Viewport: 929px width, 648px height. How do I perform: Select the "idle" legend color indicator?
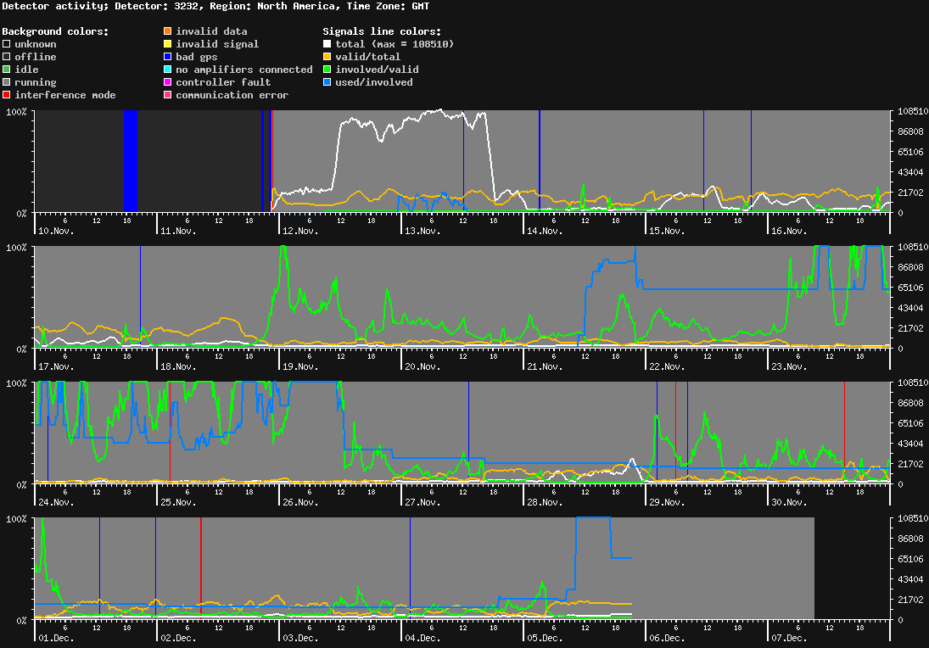coord(6,70)
